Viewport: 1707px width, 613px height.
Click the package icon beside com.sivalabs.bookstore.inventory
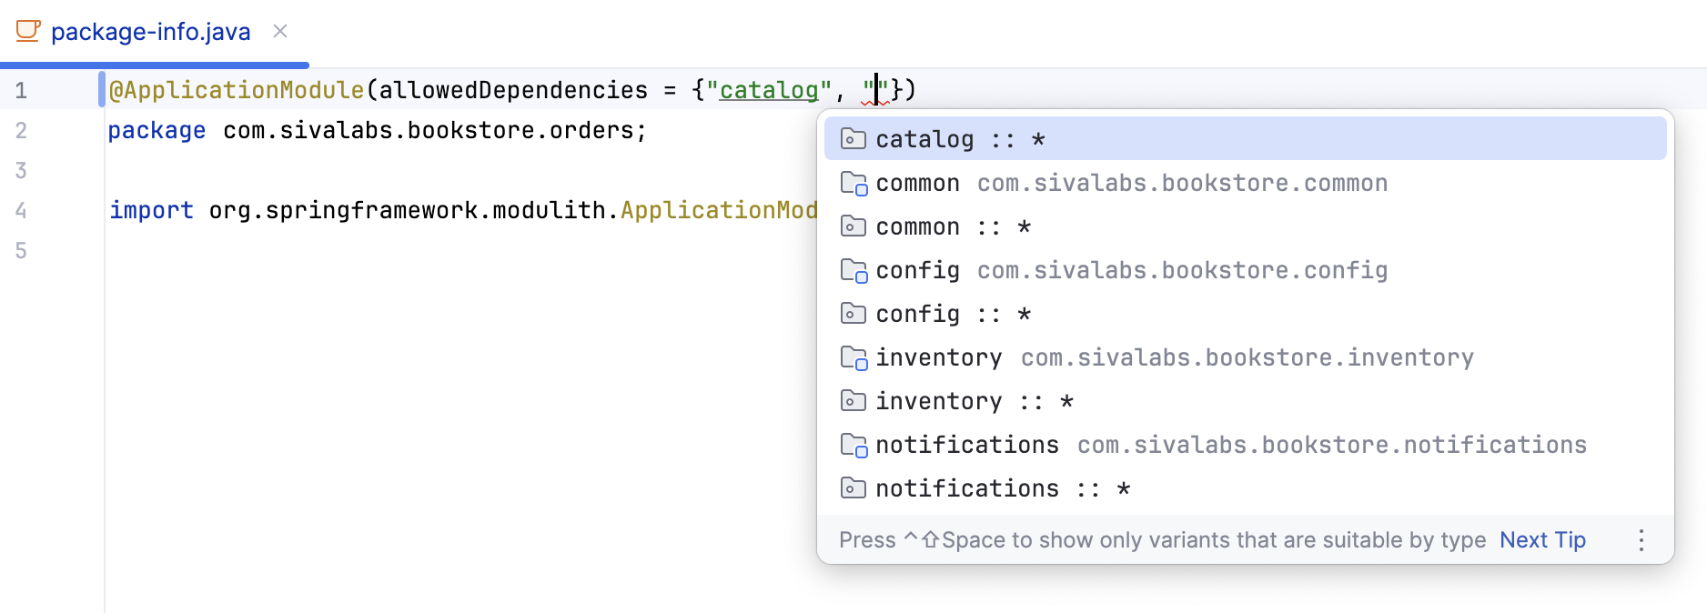click(x=853, y=357)
